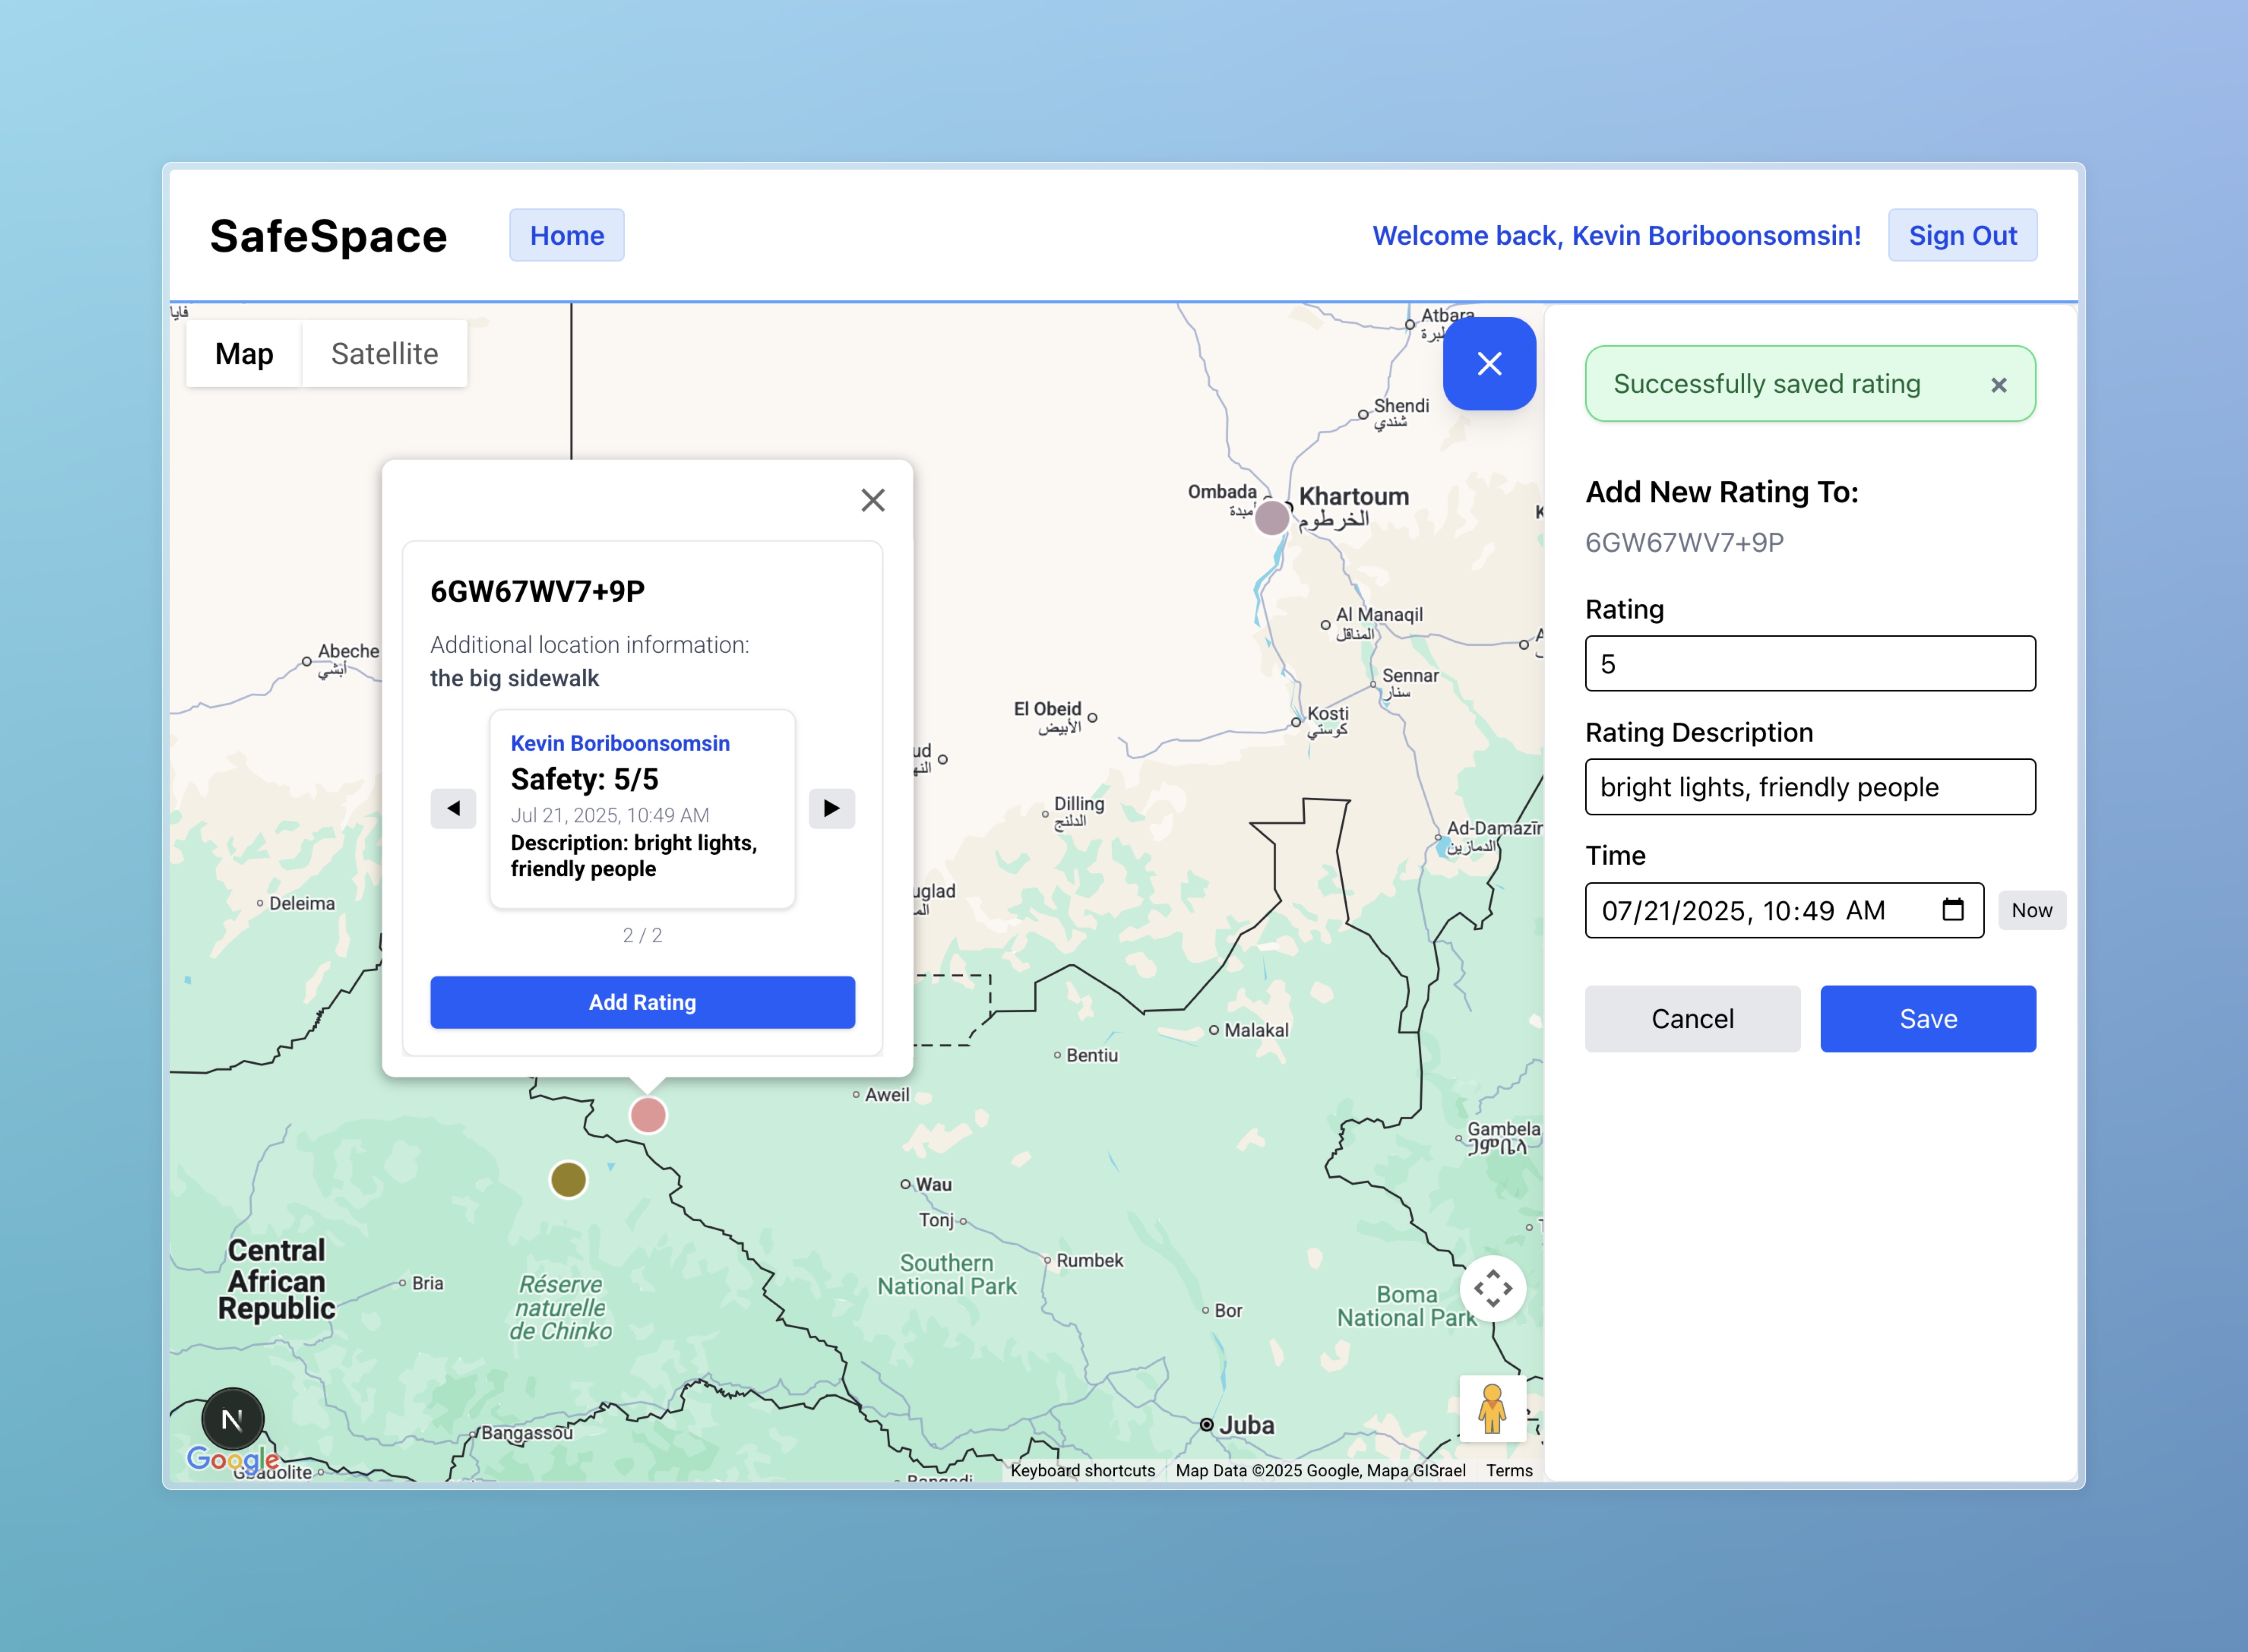
Task: Open the Home navigation link
Action: 566,236
